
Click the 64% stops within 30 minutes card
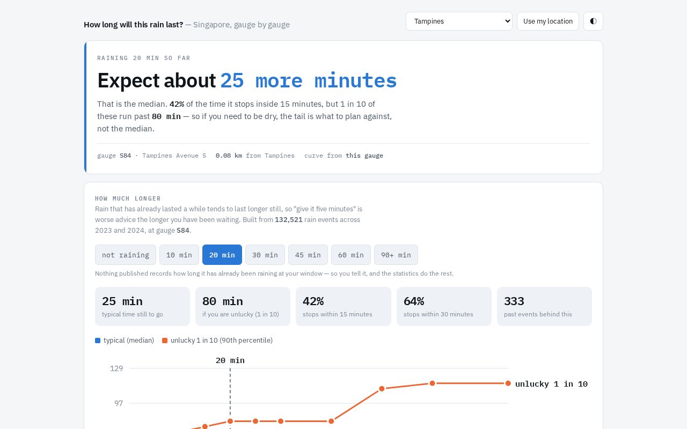(x=444, y=306)
